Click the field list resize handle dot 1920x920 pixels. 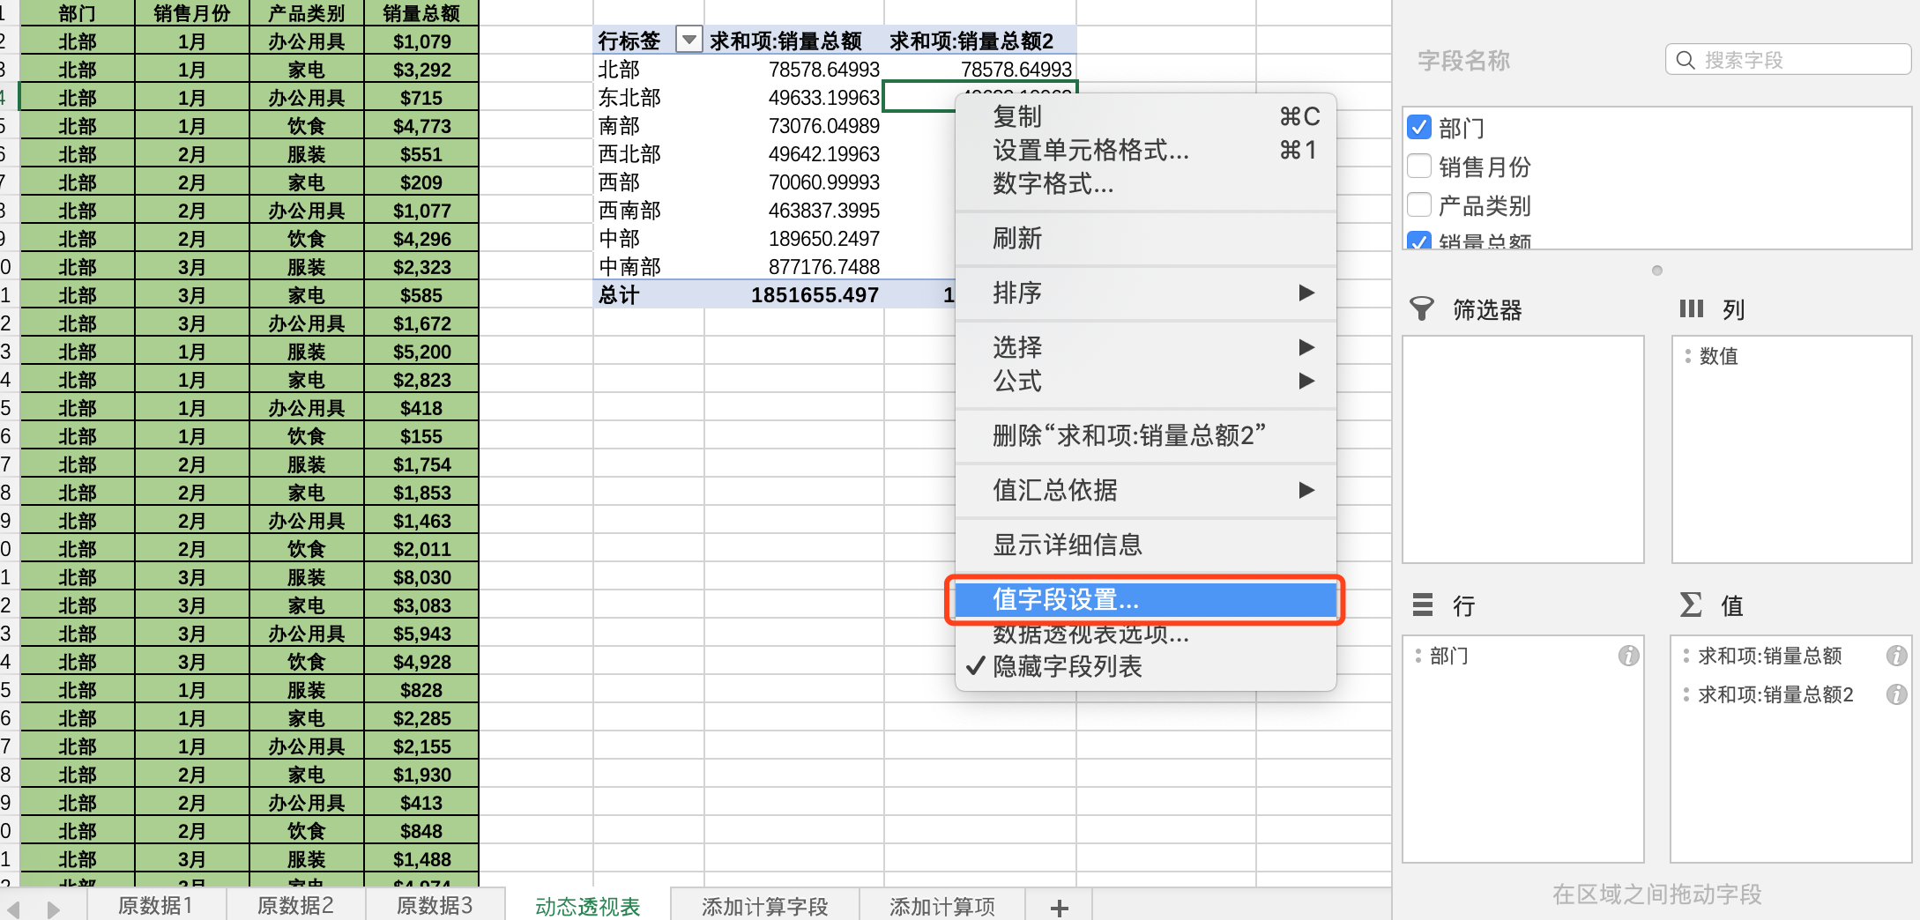coord(1657,271)
